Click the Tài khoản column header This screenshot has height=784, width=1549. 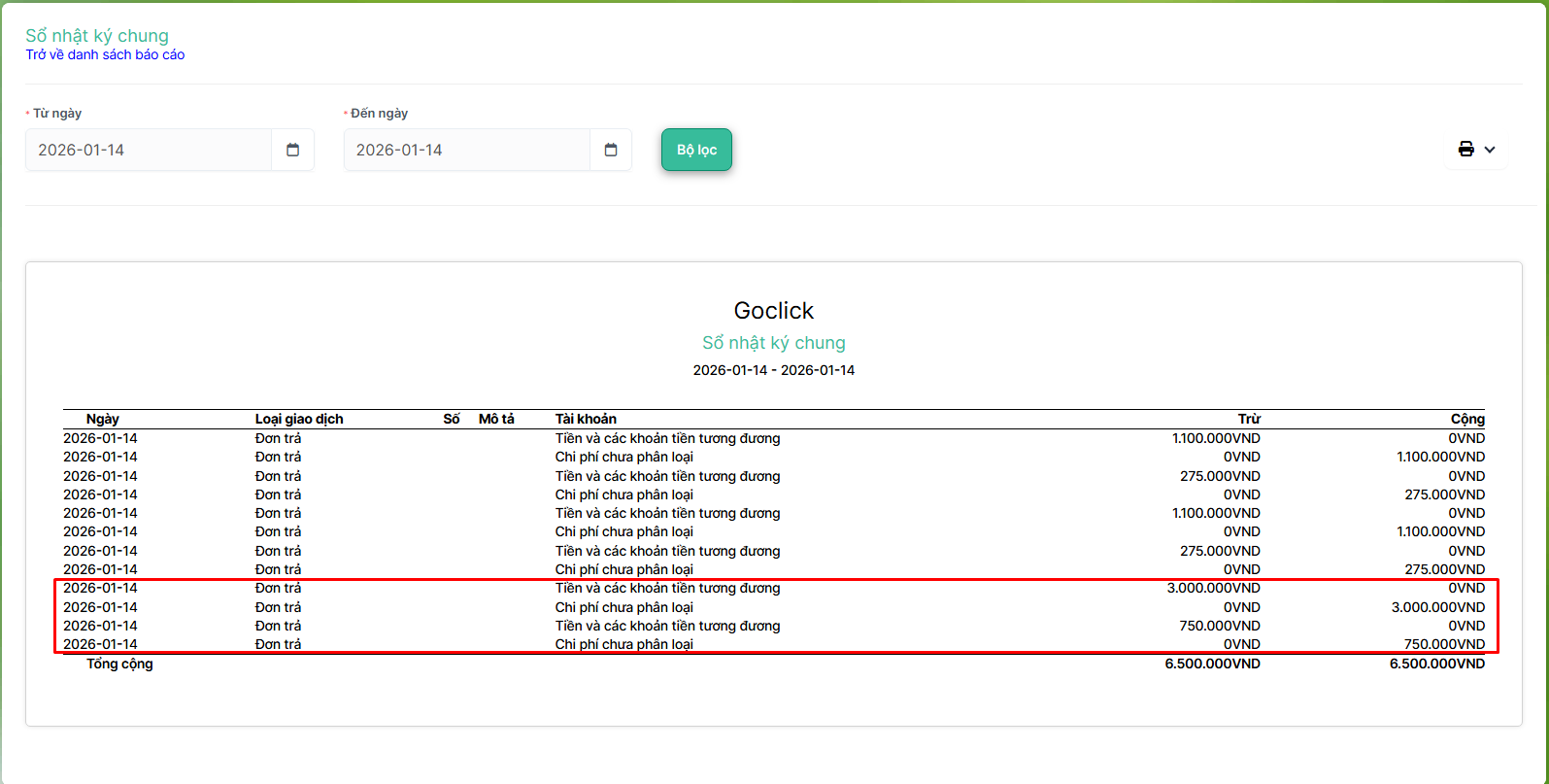coord(586,419)
